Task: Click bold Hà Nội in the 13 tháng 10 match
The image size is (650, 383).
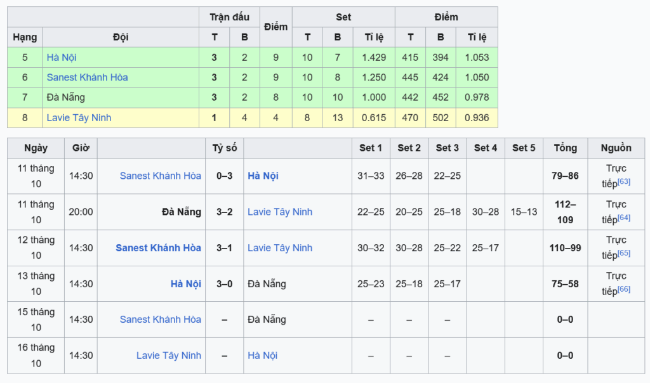Action: point(185,284)
